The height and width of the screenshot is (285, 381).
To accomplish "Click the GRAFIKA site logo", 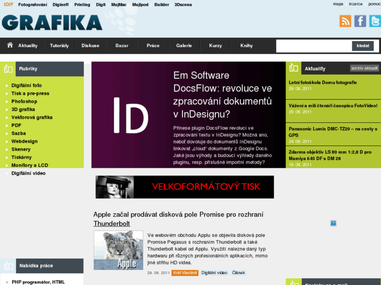I will 52,22.
